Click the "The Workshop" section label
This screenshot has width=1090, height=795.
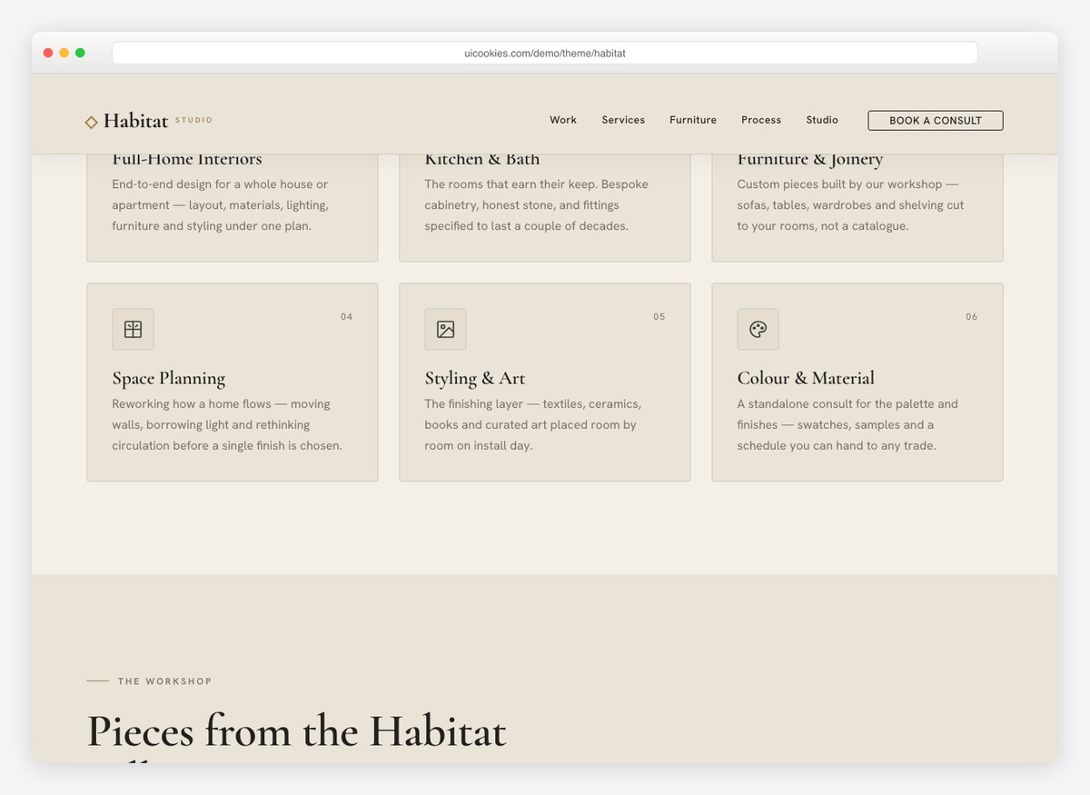[x=164, y=681]
